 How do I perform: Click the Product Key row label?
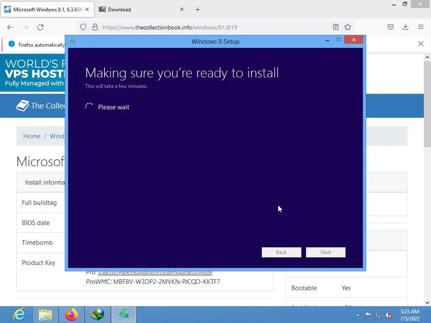coord(38,263)
